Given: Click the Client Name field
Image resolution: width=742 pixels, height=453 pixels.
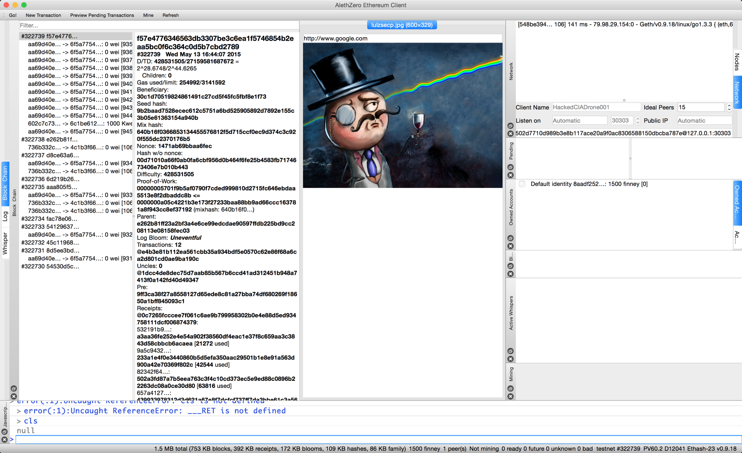Looking at the screenshot, I should click(x=596, y=107).
